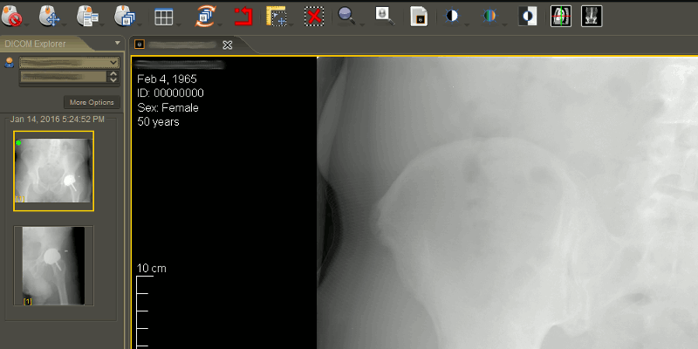This screenshot has height=349, width=698.
Task: Click the right mouse button context menu icon
Action: pos(87,16)
